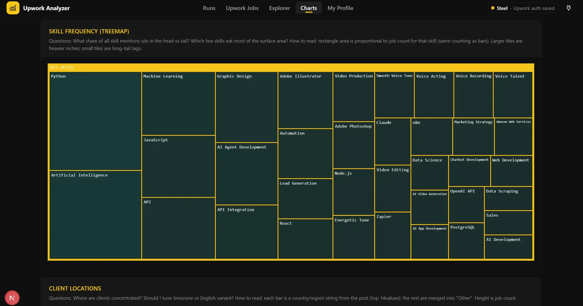Click the Energetic Tone tile
The height and width of the screenshot is (306, 583).
tap(354, 237)
